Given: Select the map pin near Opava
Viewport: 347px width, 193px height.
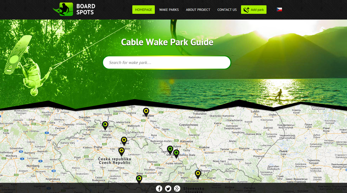Looking at the screenshot, I should [x=170, y=150].
